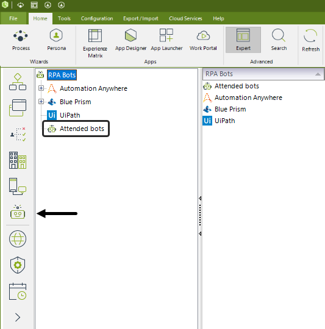Image resolution: width=325 pixels, height=329 pixels.
Task: Click lower splitter collapse arrow
Action: [x=200, y=233]
